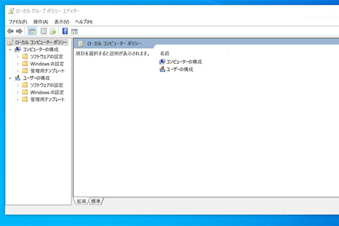Switch to the 標準 tab
Image resolution: width=339 pixels, height=226 pixels.
tap(95, 201)
